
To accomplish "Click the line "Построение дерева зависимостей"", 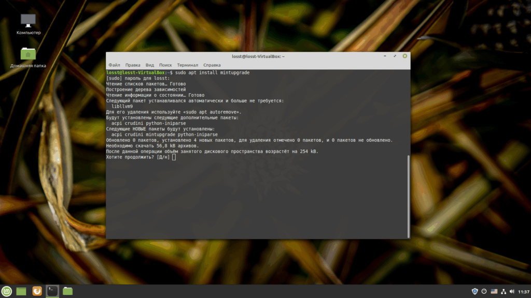I will pyautogui.click(x=146, y=90).
